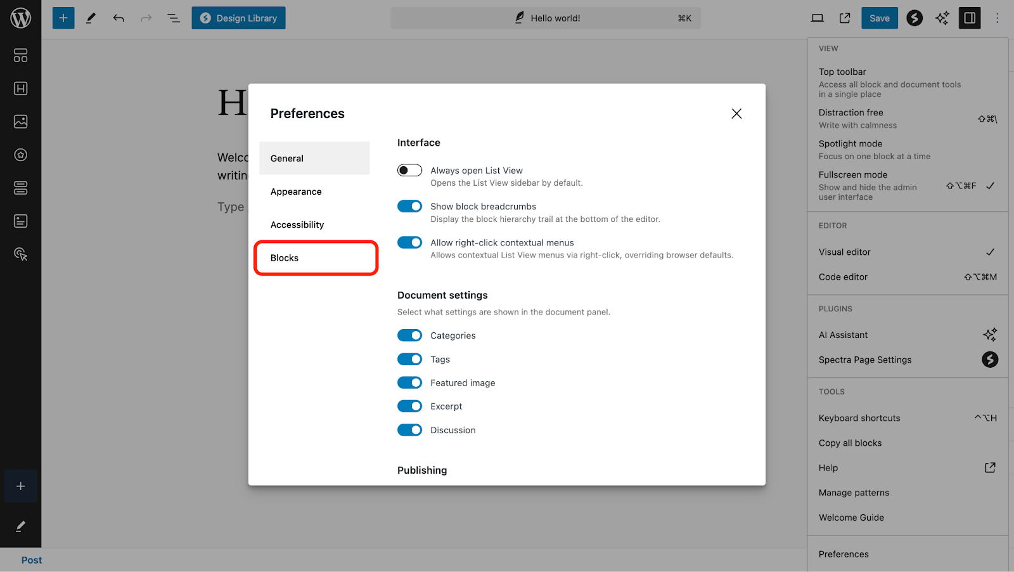Open the Welcome Guide
Viewport: 1014px width, 572px height.
click(908, 517)
